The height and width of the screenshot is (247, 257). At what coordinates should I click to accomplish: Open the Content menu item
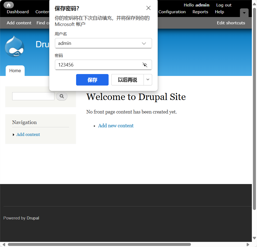42,12
